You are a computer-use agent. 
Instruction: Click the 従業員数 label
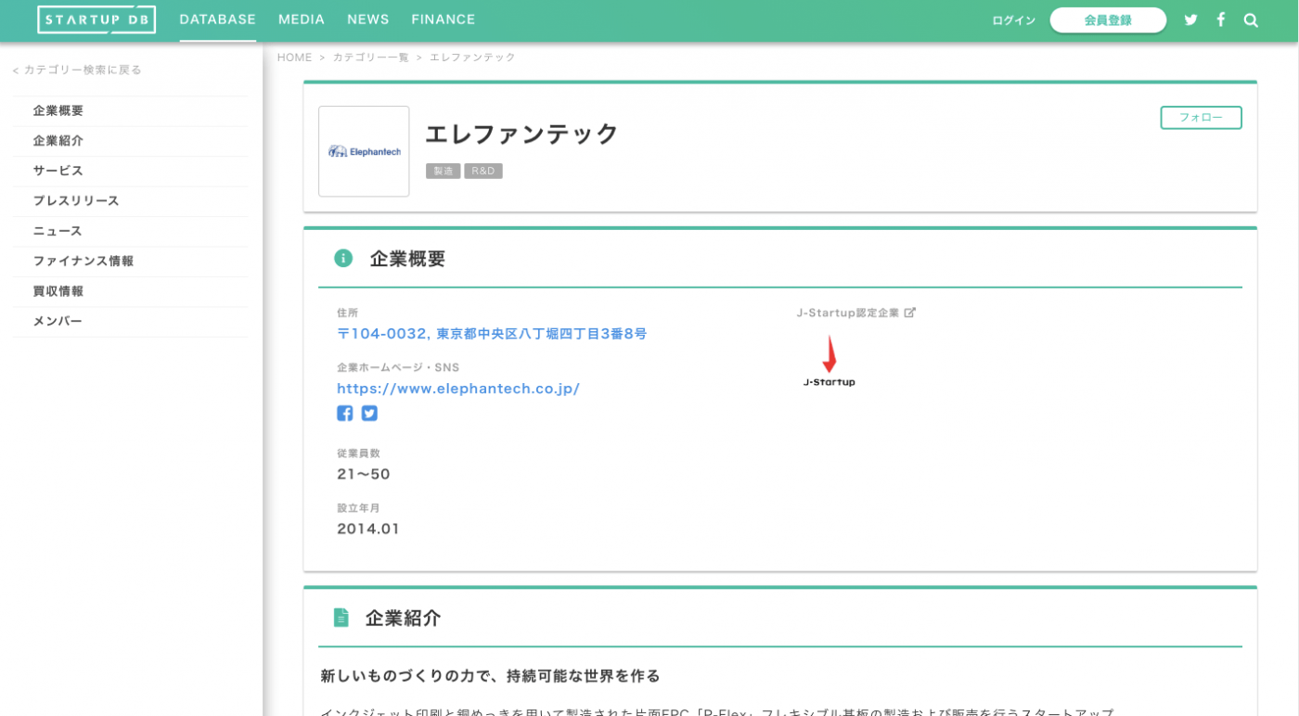tap(359, 454)
